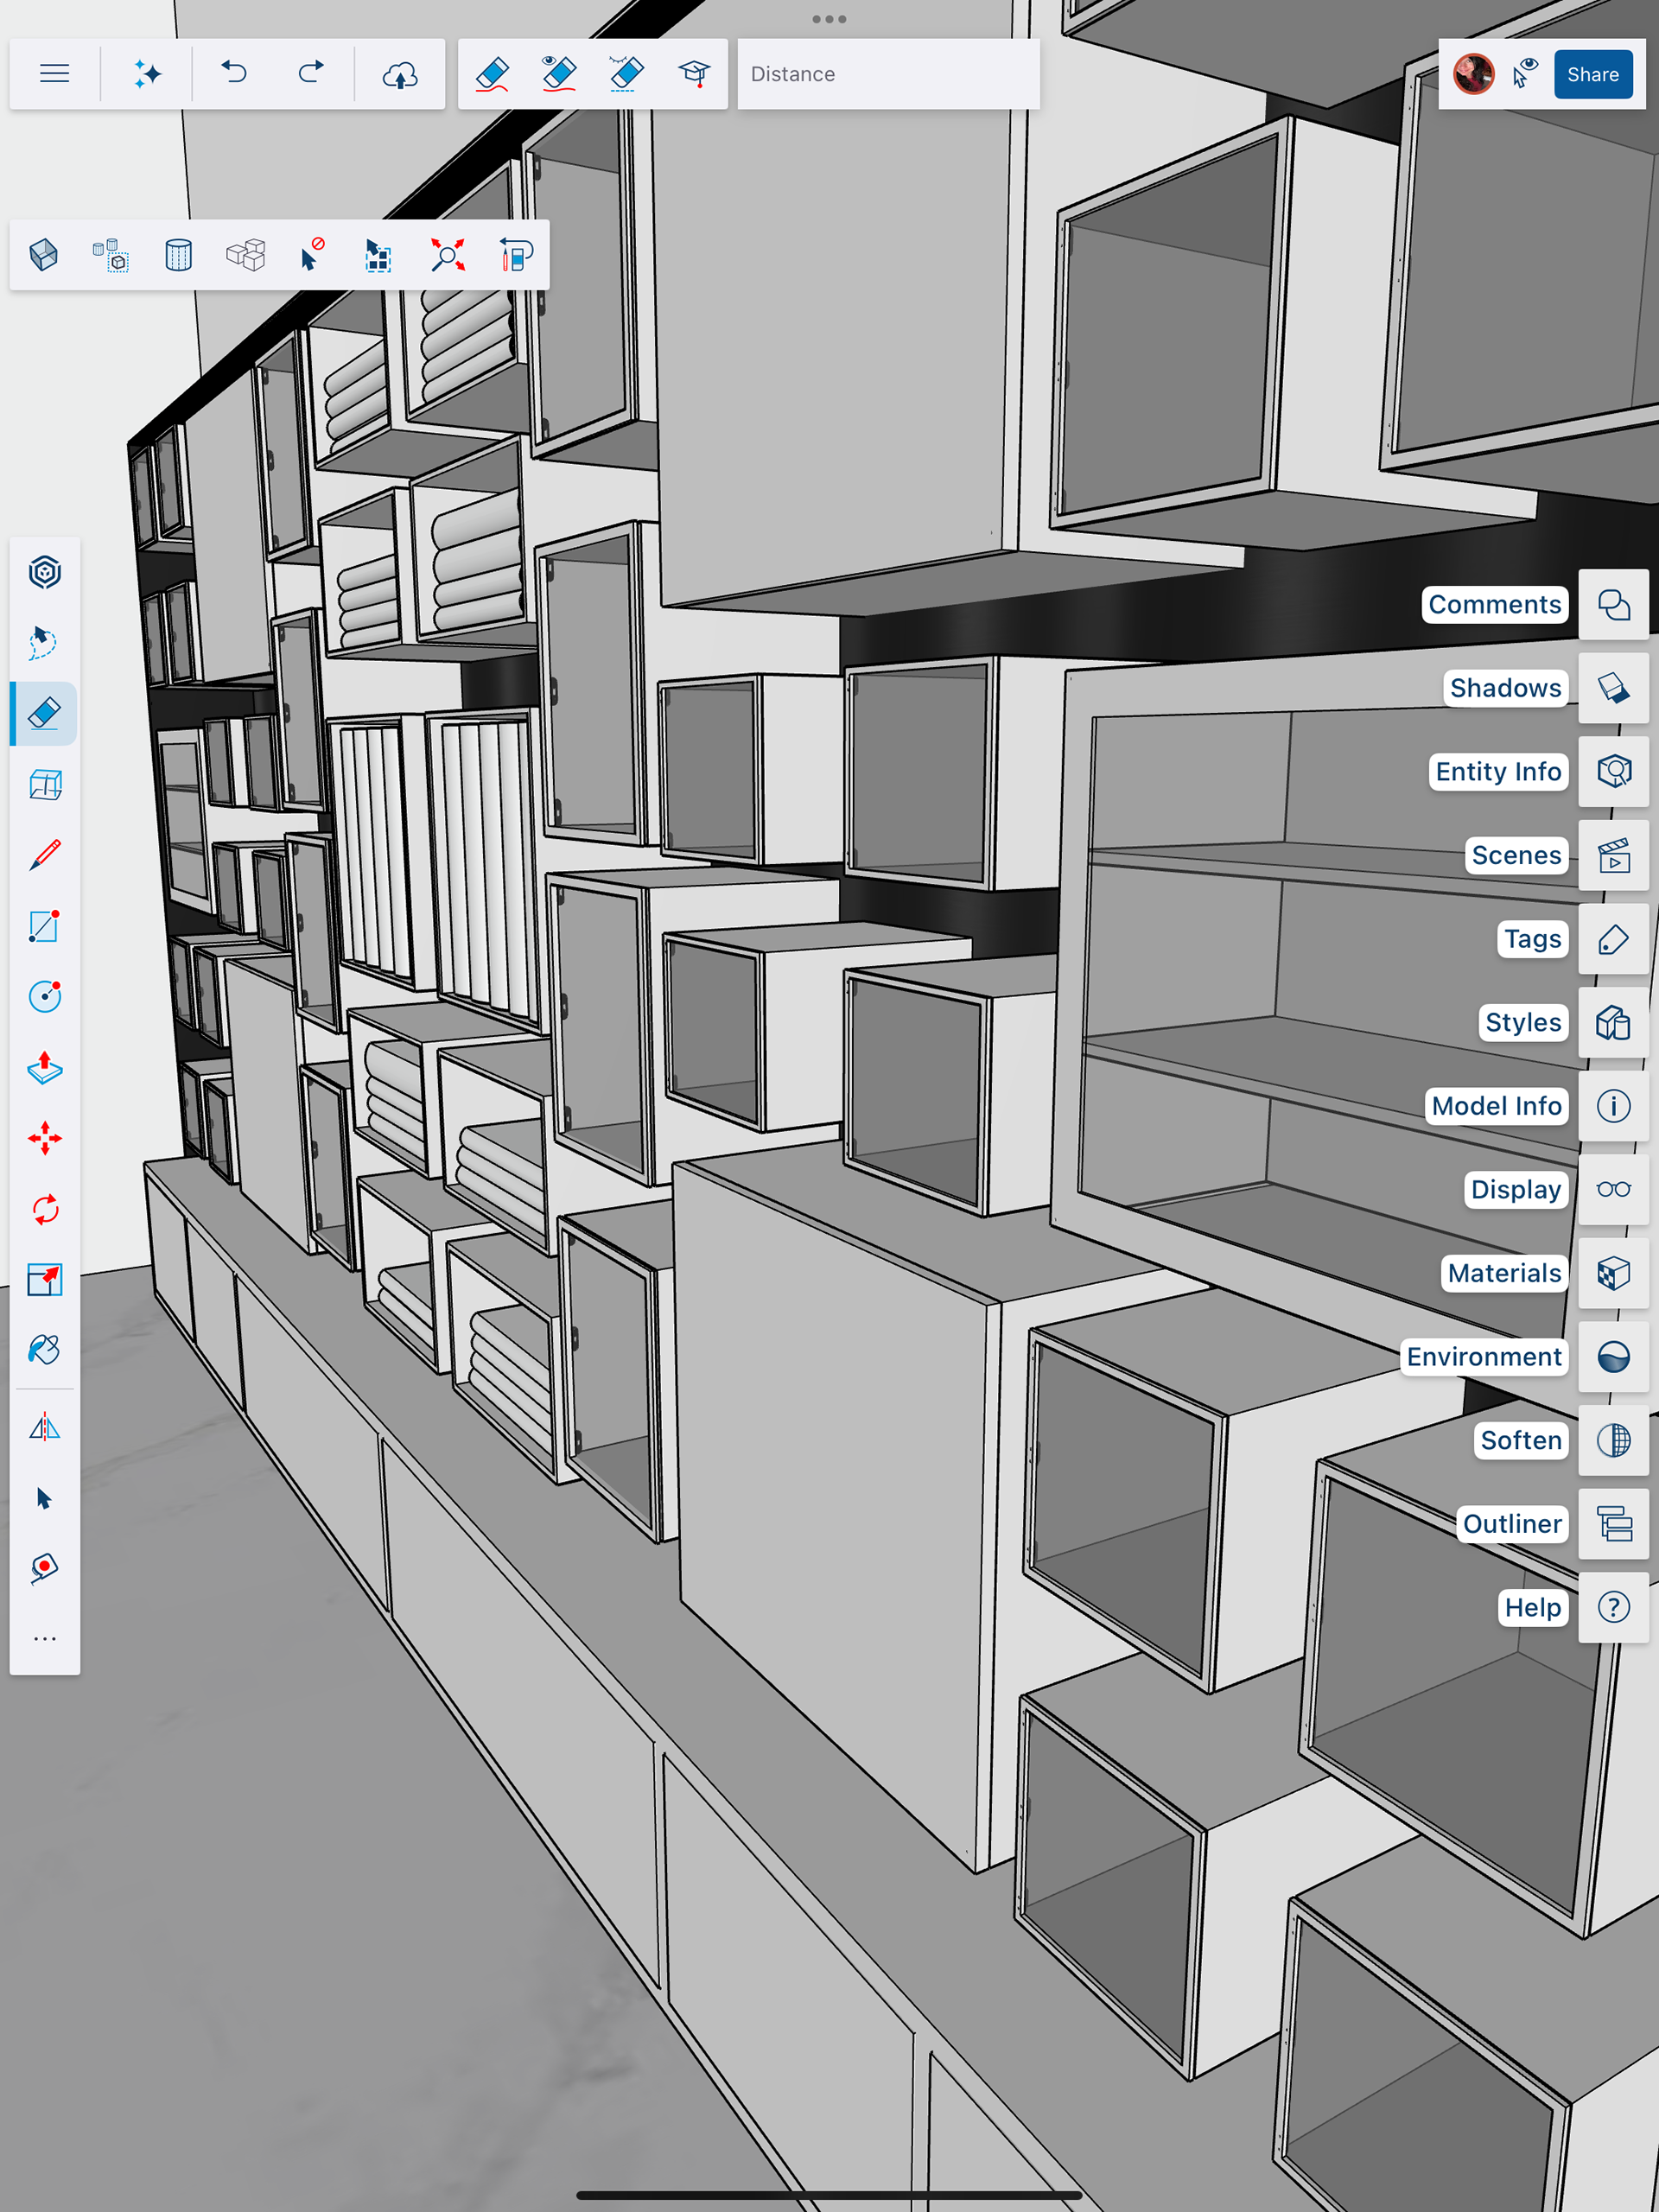The width and height of the screenshot is (1659, 2212).
Task: Undo the last action
Action: pyautogui.click(x=234, y=74)
